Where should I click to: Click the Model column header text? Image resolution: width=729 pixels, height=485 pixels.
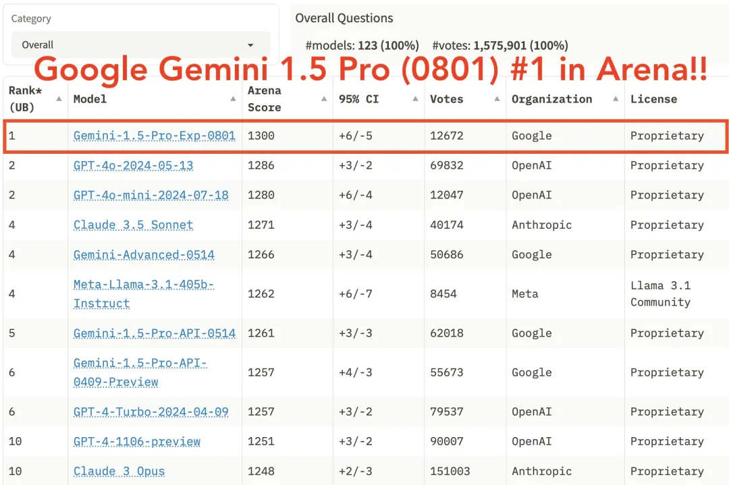[90, 99]
